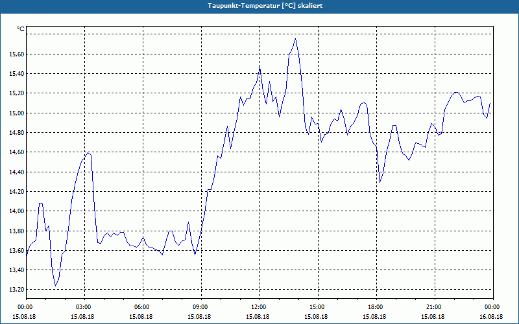Click the '15,20' y-axis tick label

[16, 93]
